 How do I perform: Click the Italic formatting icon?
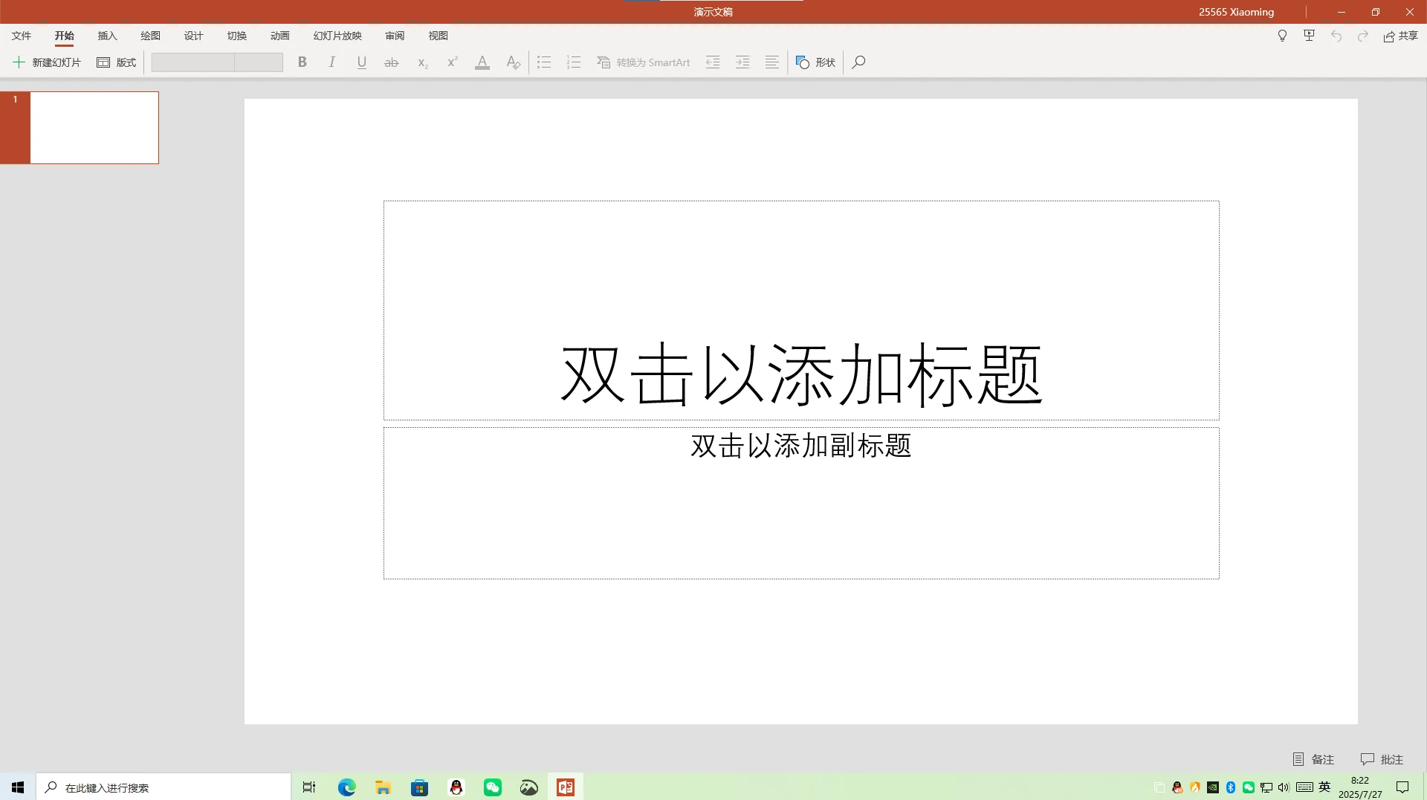click(332, 62)
